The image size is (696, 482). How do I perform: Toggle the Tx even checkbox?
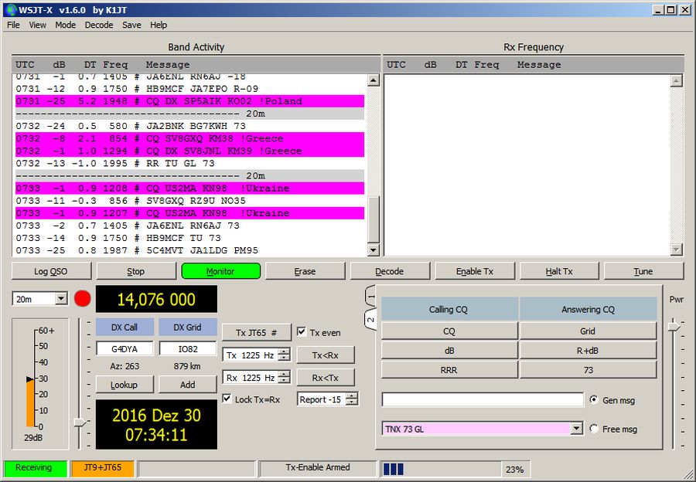pos(302,332)
